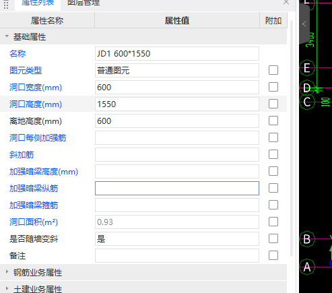The image size is (332, 293).
Task: Click the 加强暗梁箍筋 value field
Action: 177,205
